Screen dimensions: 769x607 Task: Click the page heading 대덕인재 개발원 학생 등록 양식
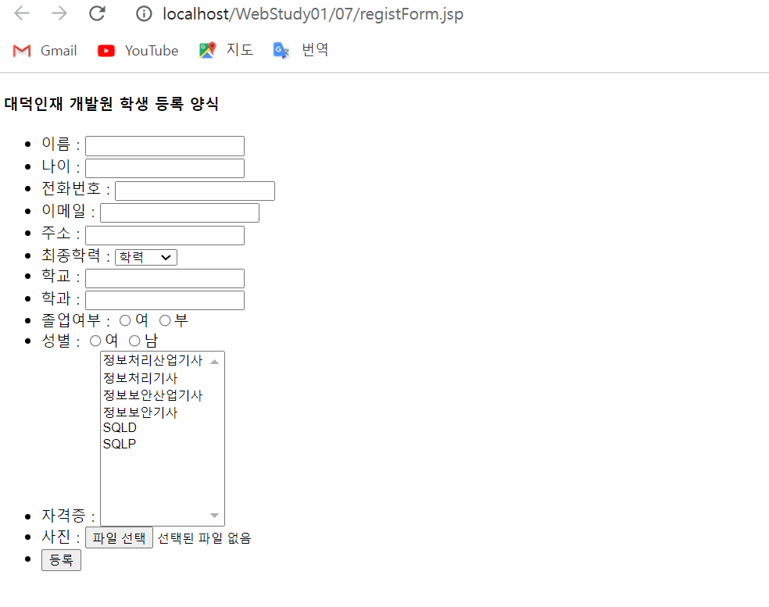click(111, 103)
